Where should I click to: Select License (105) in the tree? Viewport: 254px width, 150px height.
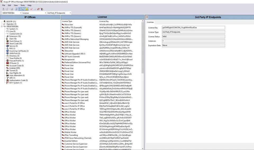pyautogui.click(x=15, y=68)
